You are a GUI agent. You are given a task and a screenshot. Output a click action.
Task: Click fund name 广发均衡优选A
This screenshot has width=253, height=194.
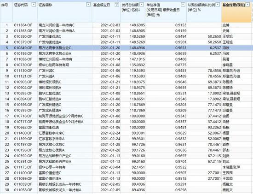point(50,42)
